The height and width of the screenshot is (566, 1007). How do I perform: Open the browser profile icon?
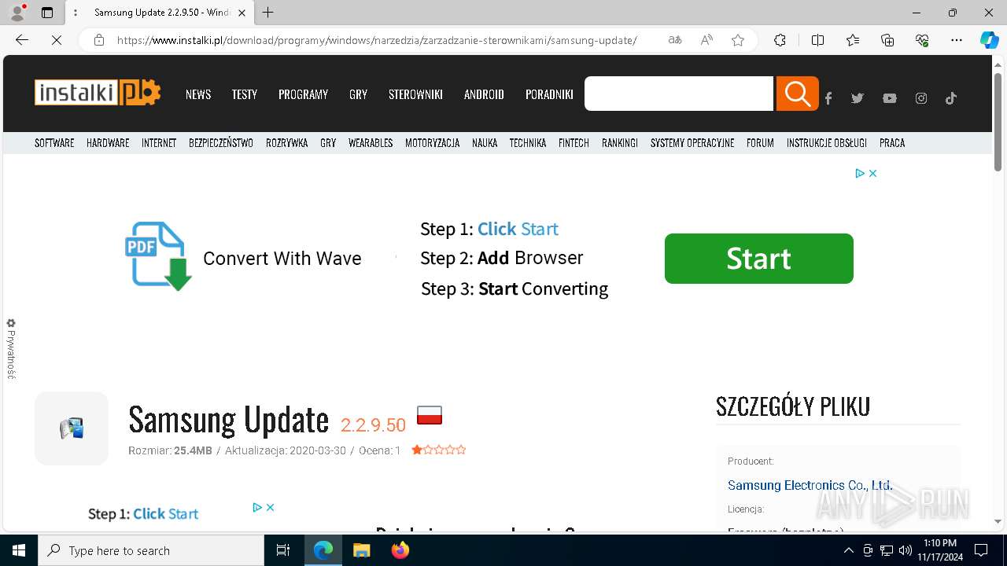pyautogui.click(x=17, y=13)
